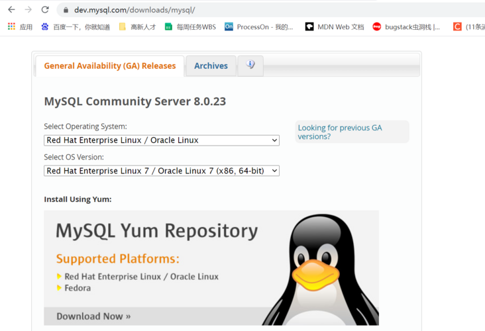Click the Download Now » link
This screenshot has height=331, width=485.
click(93, 316)
